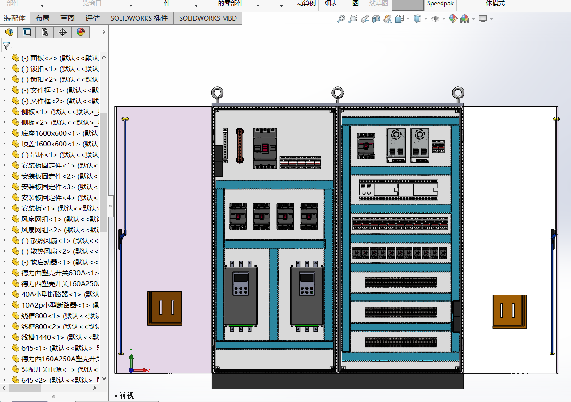Click the feature tree vertical scrollbar
This screenshot has height=402, width=571.
point(103,172)
